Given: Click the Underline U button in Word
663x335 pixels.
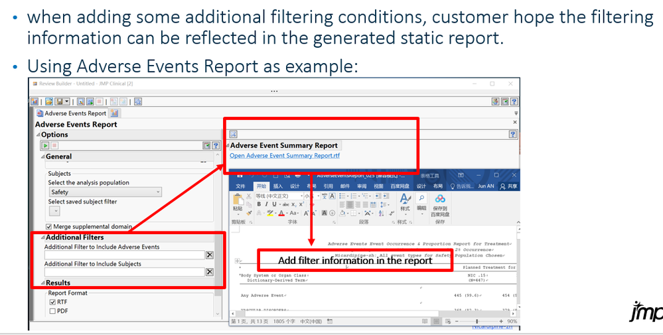Looking at the screenshot, I should click(x=274, y=204).
